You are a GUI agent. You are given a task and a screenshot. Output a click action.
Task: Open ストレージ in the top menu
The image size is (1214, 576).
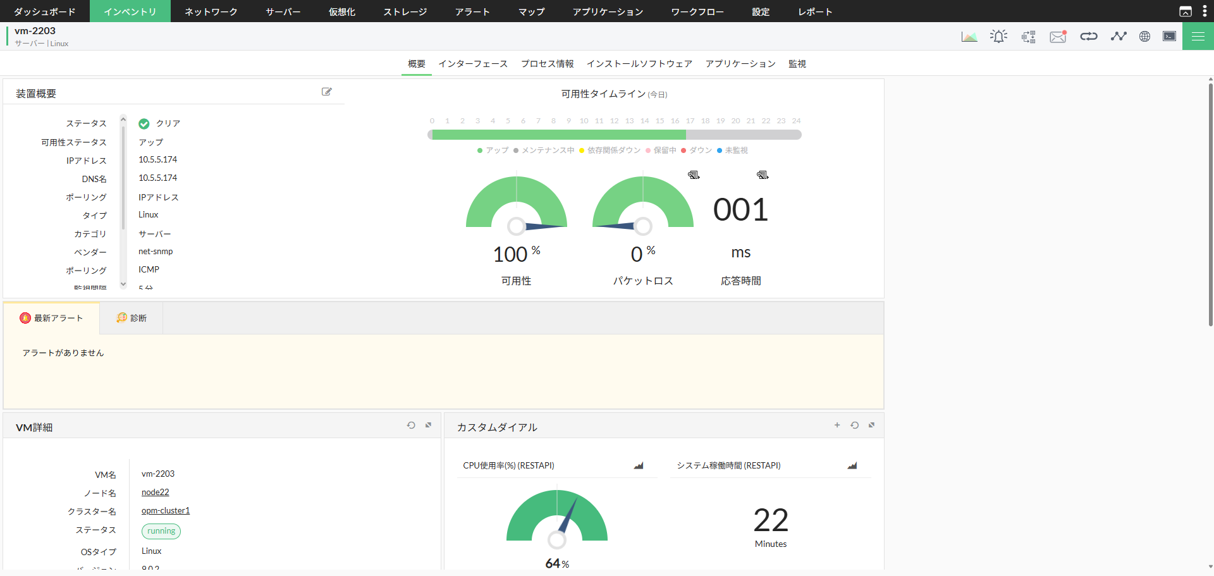coord(405,11)
